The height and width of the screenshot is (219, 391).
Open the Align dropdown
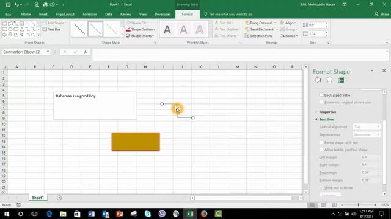(288, 23)
